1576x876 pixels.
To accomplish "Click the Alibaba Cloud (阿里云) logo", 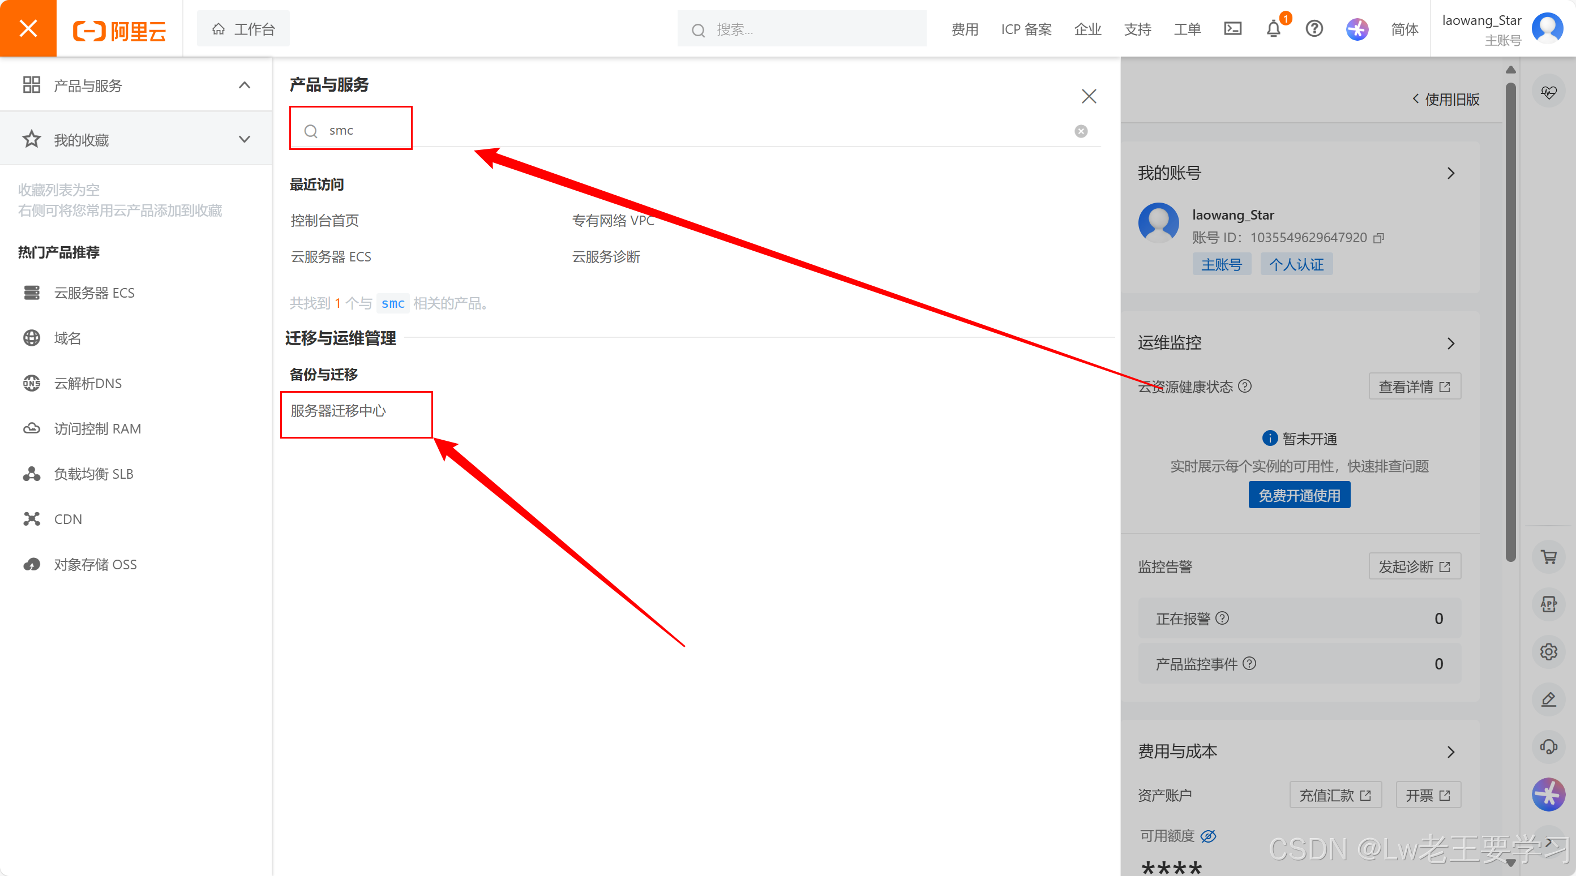I will (119, 29).
